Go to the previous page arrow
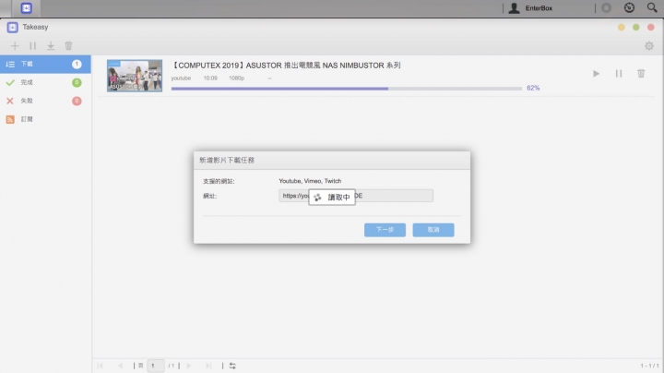This screenshot has width=664, height=373. point(120,366)
